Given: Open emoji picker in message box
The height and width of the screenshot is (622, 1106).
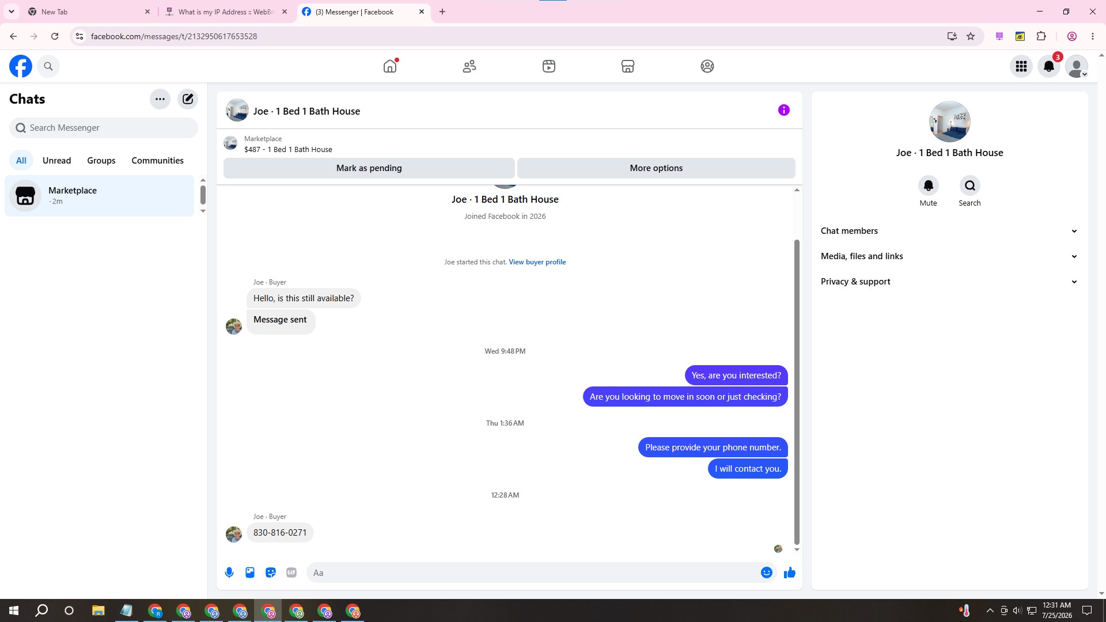Looking at the screenshot, I should 767,572.
